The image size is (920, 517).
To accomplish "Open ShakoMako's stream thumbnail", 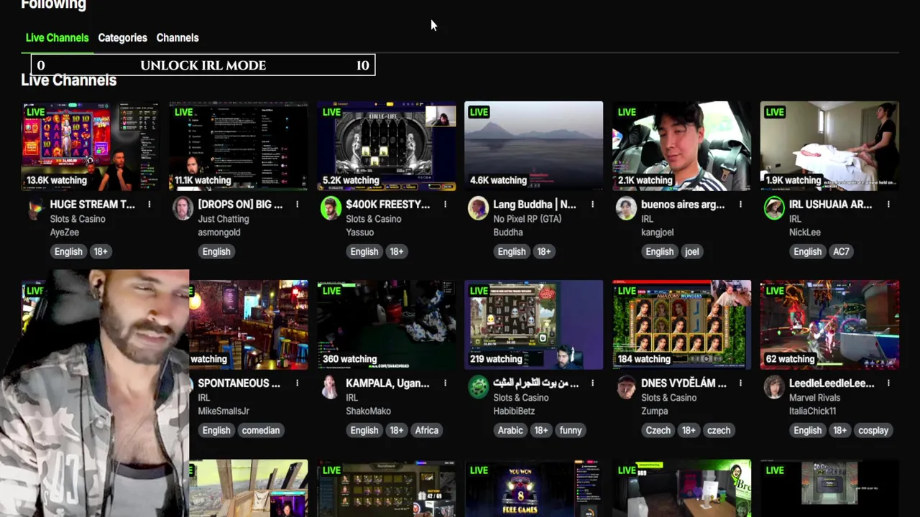I will 387,325.
